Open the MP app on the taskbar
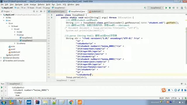Viewport: 187px width, 105px height. 29,102
